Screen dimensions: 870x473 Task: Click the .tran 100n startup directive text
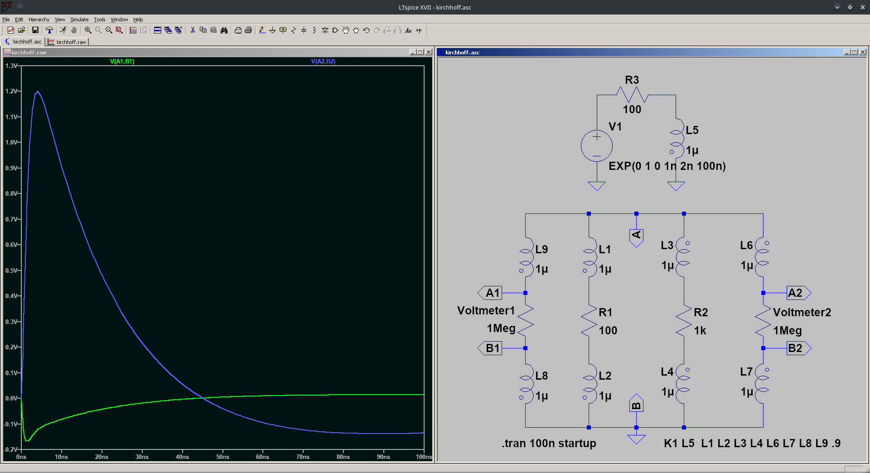[549, 443]
